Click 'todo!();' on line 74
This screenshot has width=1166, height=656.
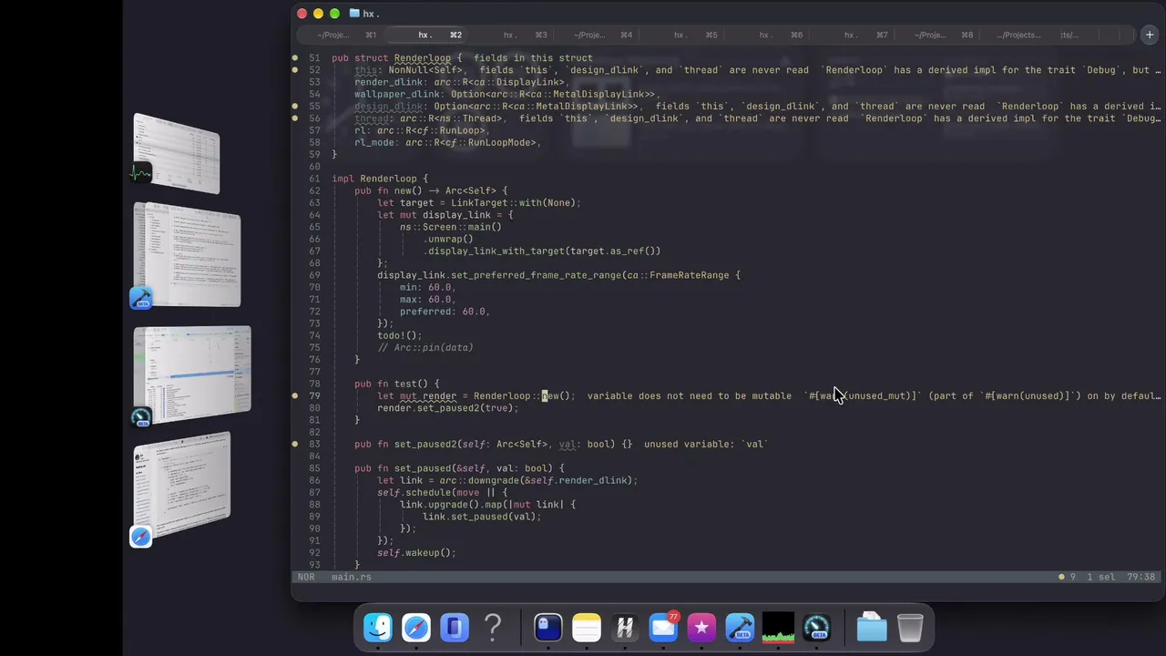[x=400, y=335]
